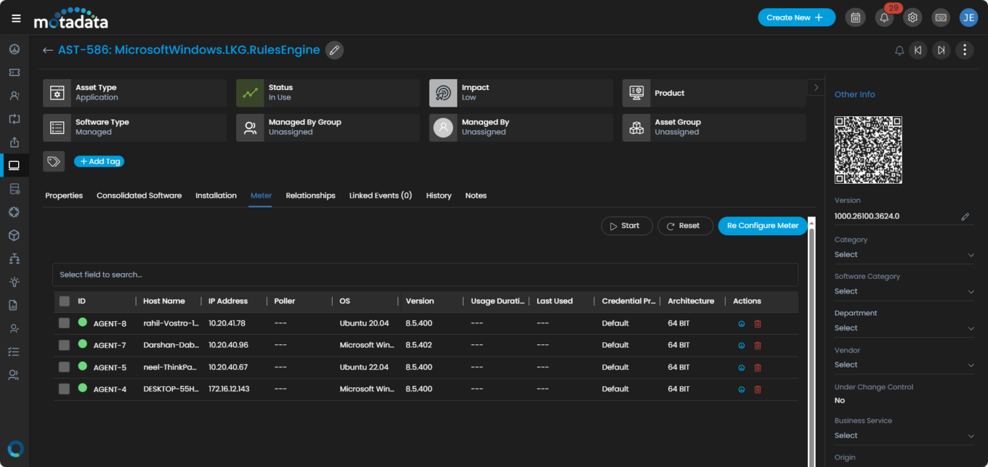
Task: Tick the checkbox for AGENT-7
Action: (x=64, y=345)
